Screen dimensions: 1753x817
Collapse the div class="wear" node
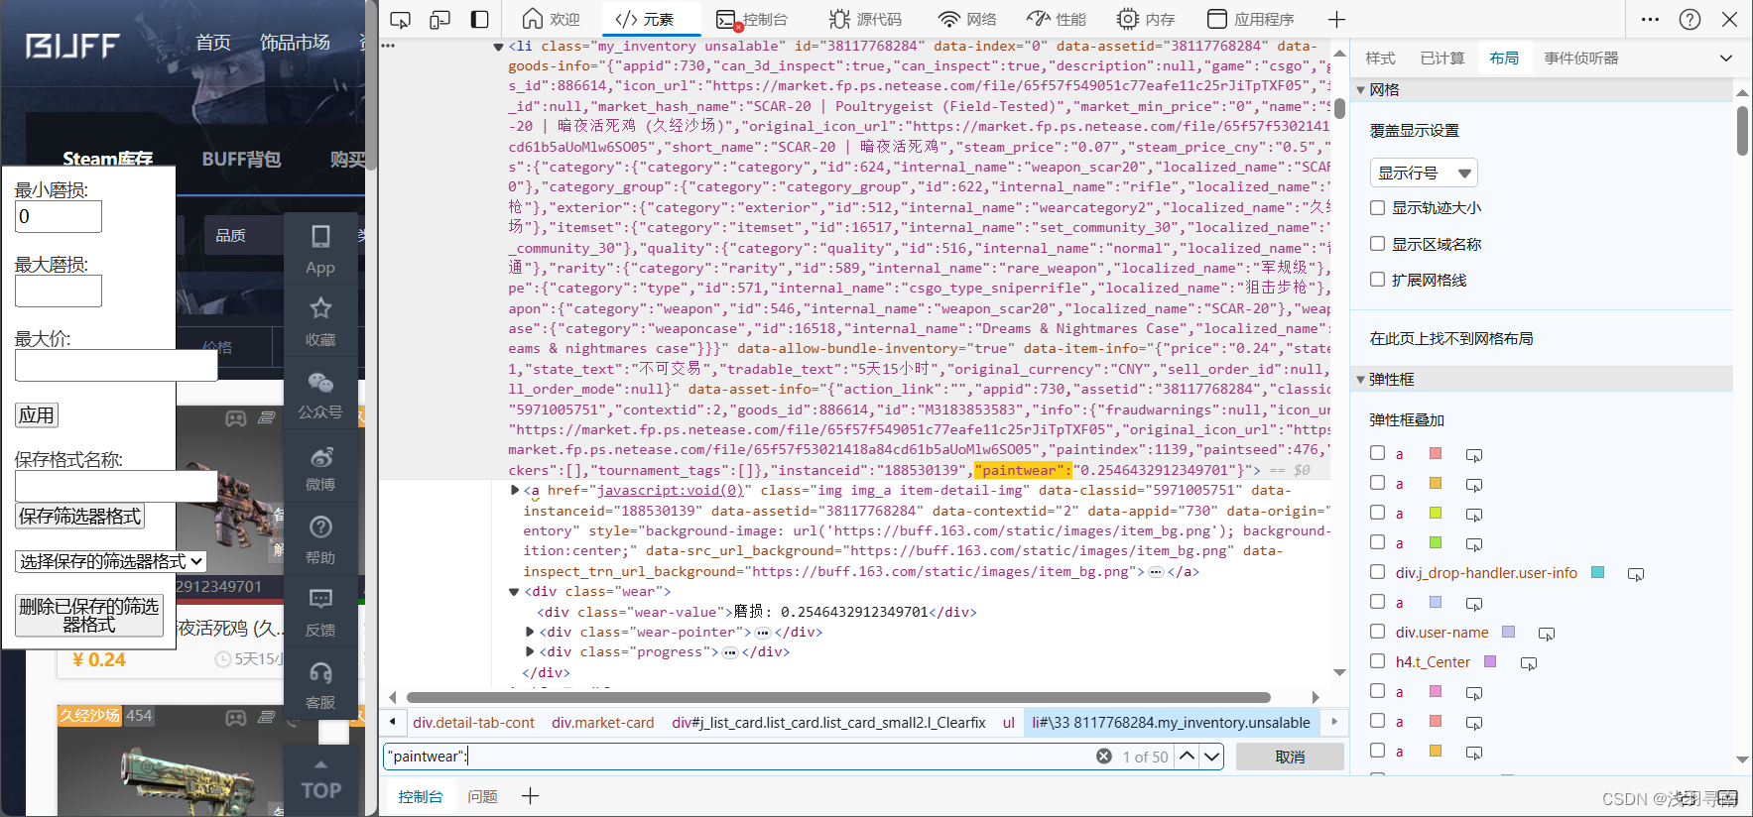point(514,592)
